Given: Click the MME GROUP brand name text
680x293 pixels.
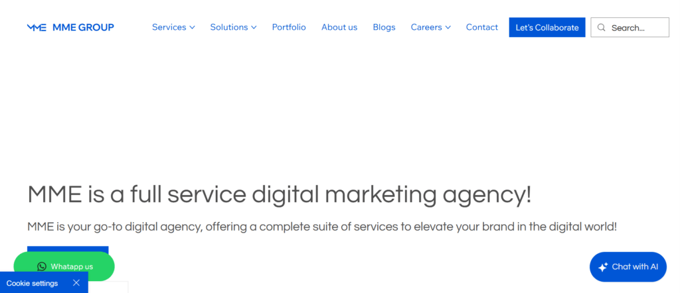Looking at the screenshot, I should pos(83,27).
